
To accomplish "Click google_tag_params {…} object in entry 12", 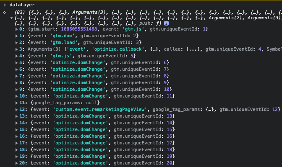I will pyautogui.click(x=183, y=109).
